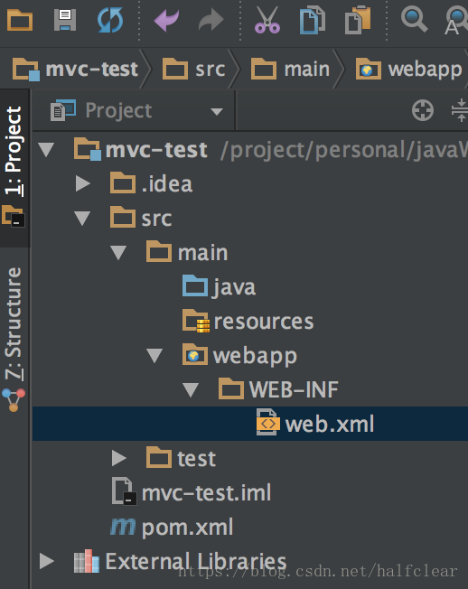Image resolution: width=468 pixels, height=589 pixels.
Task: Click the purple Undo arrow
Action: tap(166, 20)
